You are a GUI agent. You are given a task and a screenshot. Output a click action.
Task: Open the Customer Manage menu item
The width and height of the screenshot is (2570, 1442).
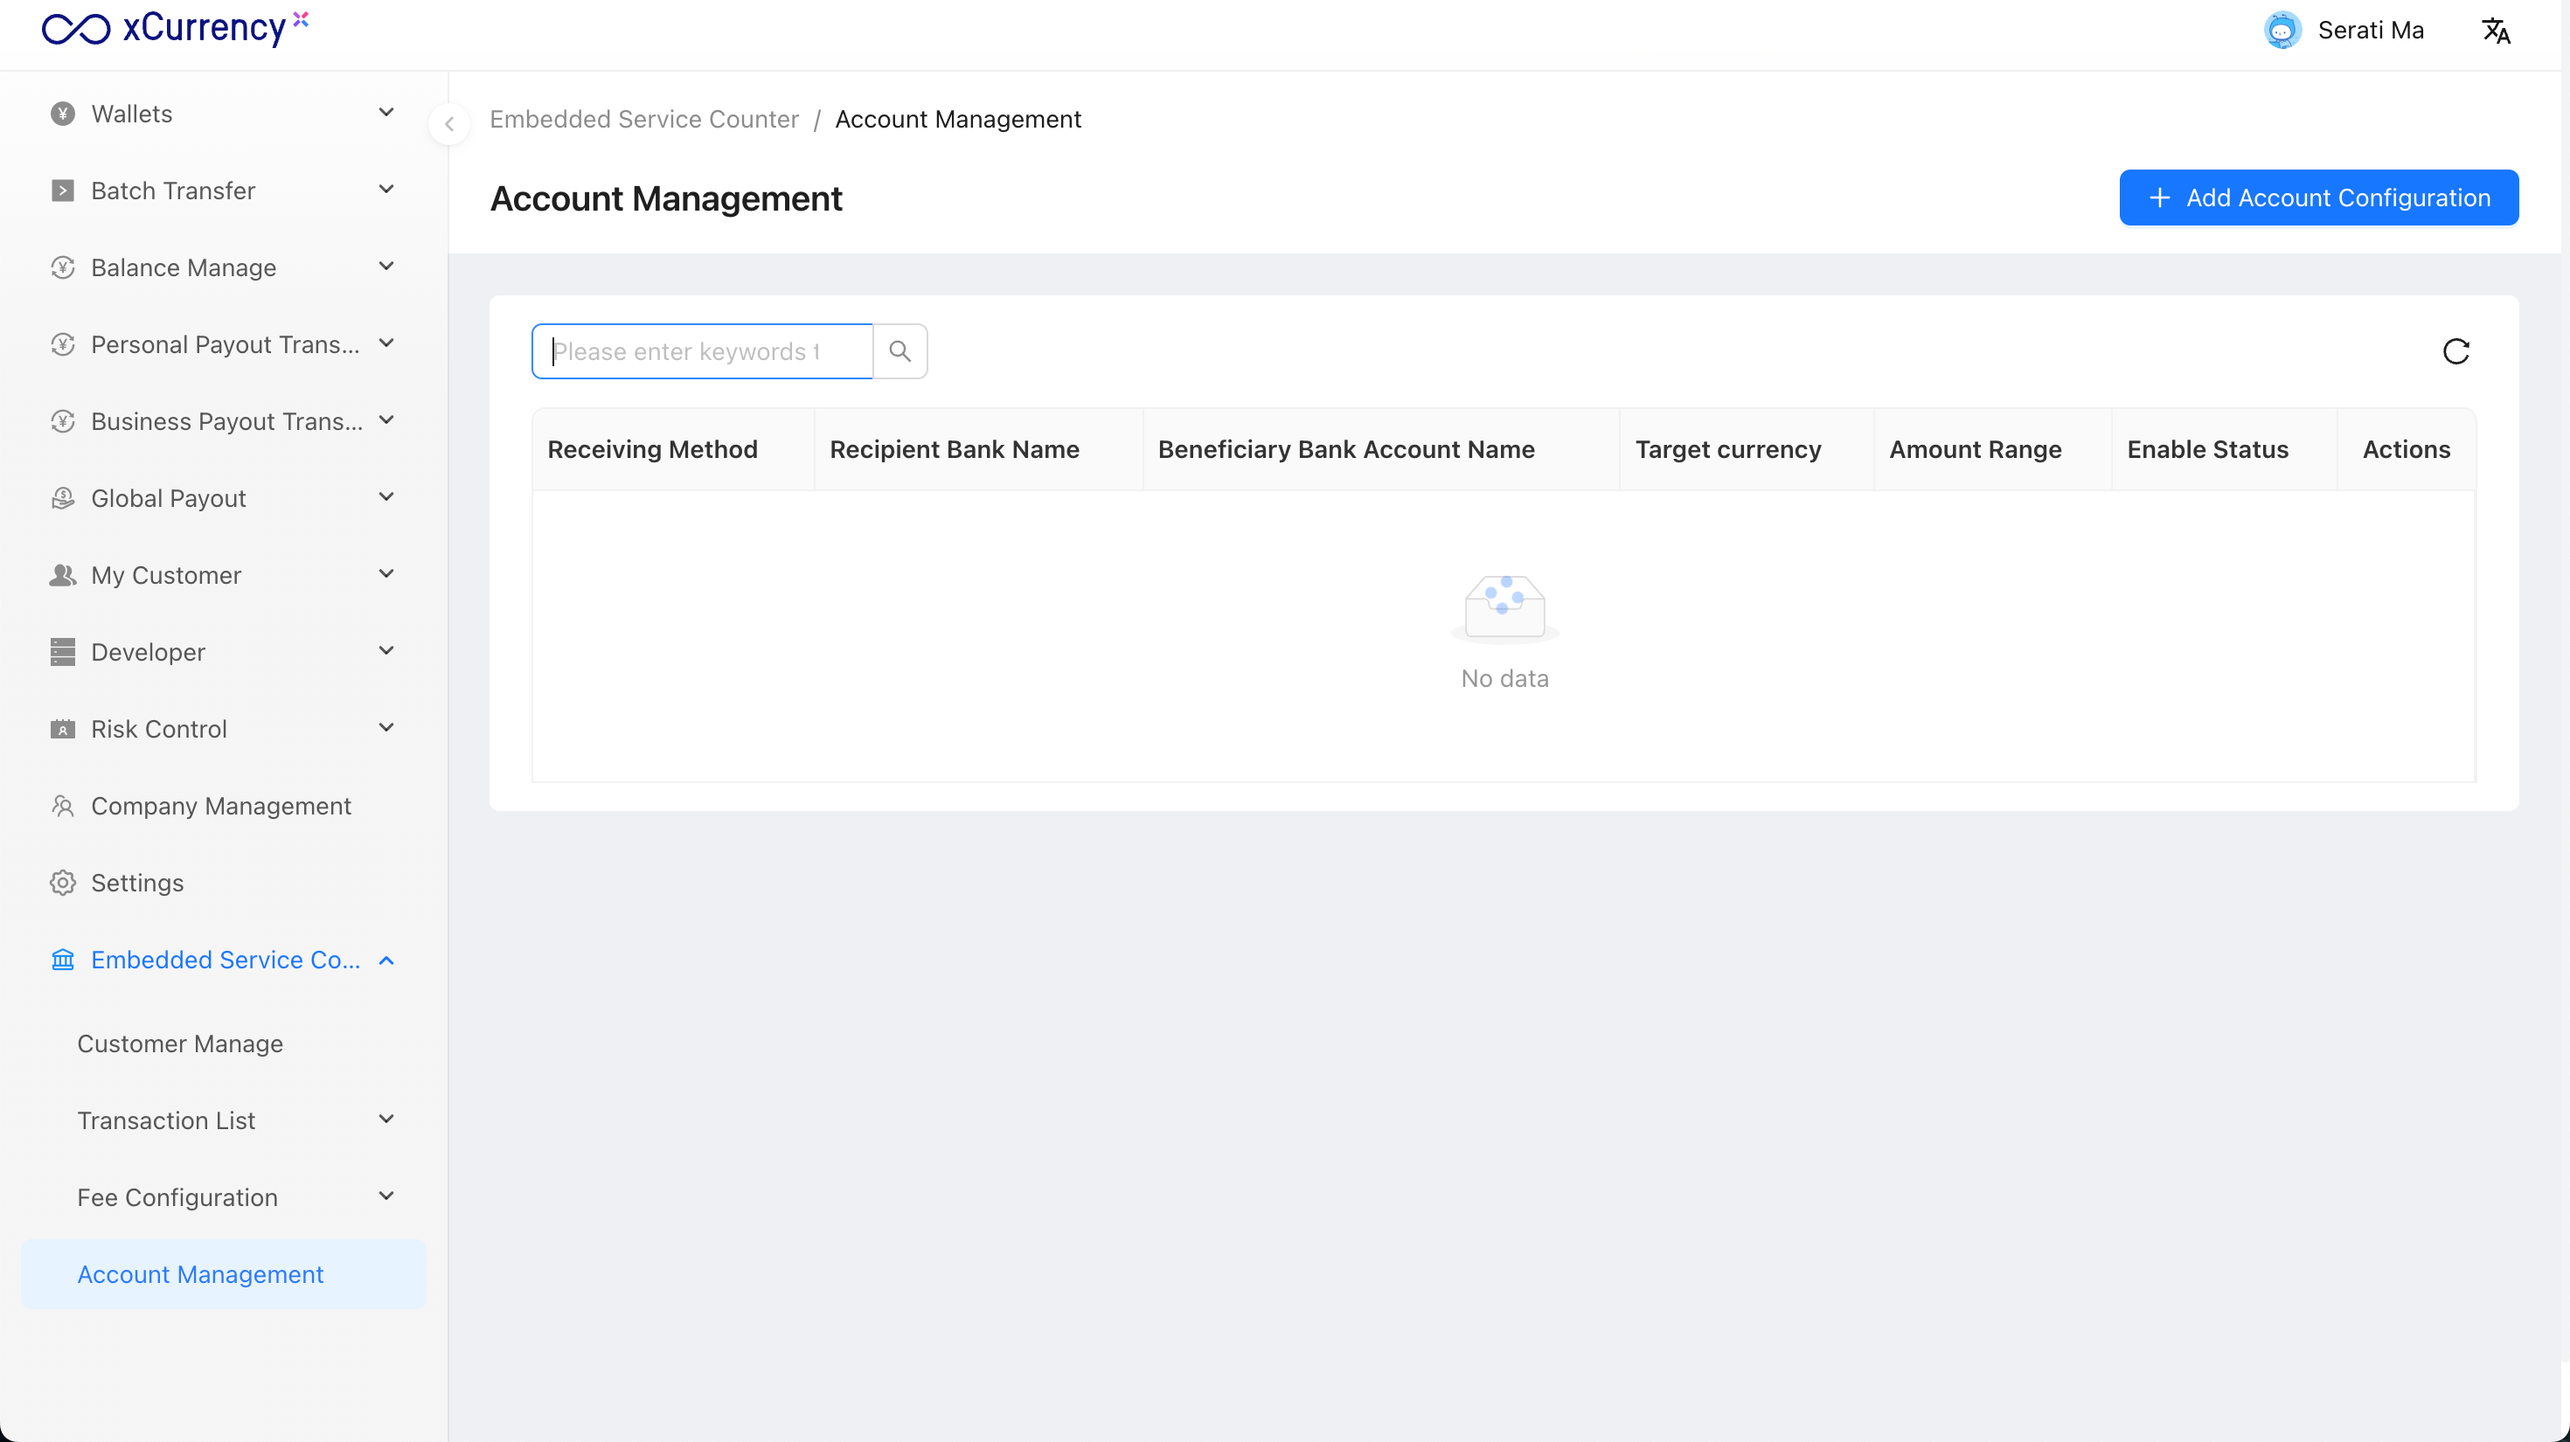coord(179,1043)
